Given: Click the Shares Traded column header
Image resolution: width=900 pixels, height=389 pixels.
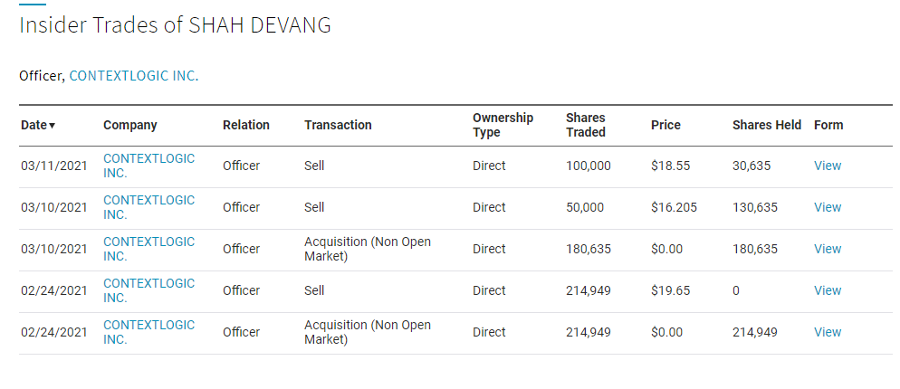Looking at the screenshot, I should click(586, 125).
